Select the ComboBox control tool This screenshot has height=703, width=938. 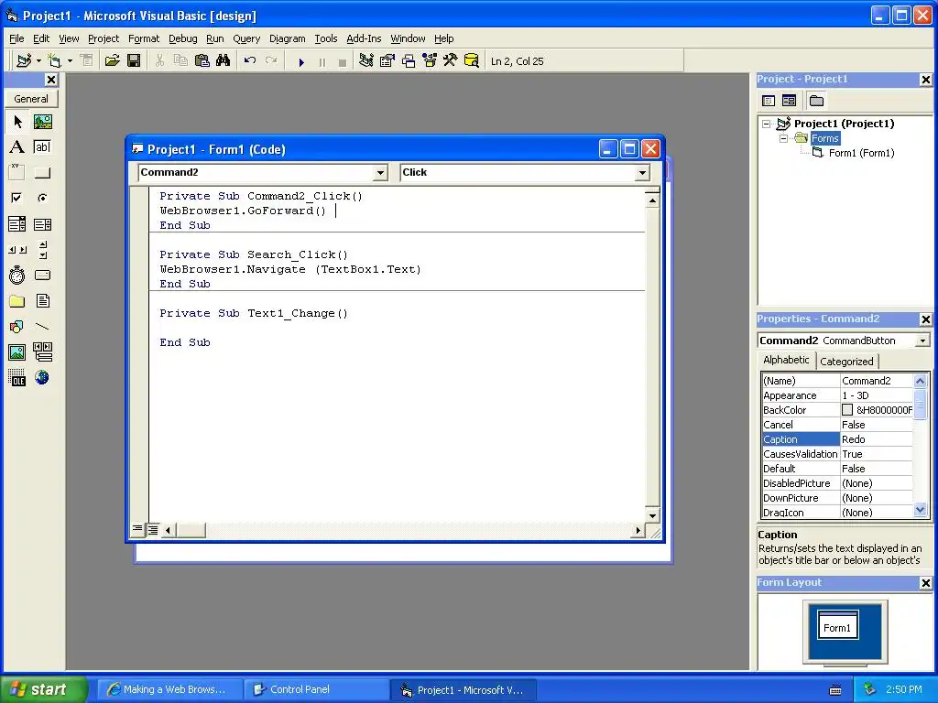(17, 224)
